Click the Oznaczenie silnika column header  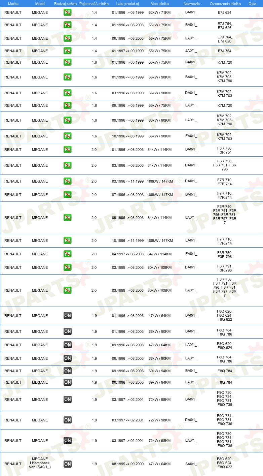click(x=225, y=4)
